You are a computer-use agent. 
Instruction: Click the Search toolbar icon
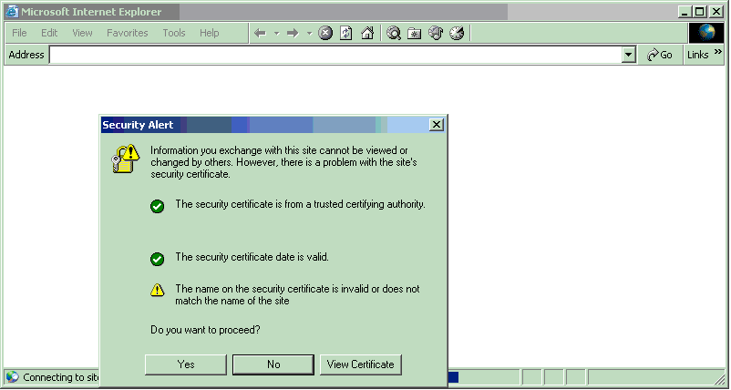[x=394, y=33]
